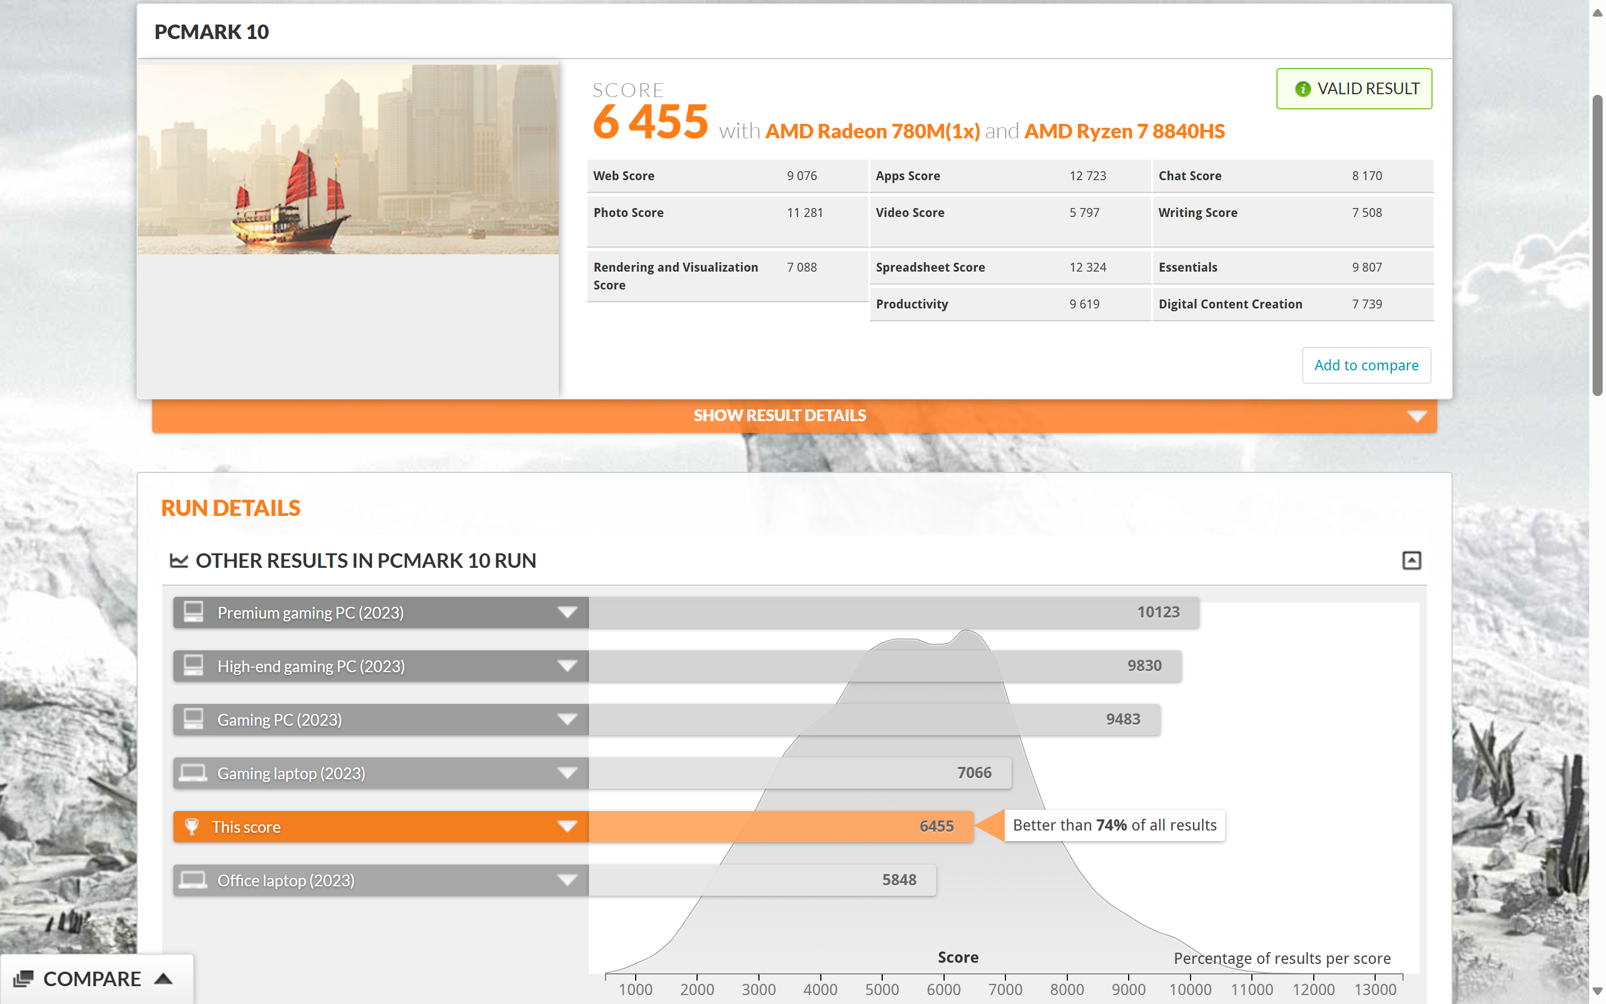Click the Video Score value 5 797
The width and height of the screenshot is (1606, 1004).
(1085, 213)
